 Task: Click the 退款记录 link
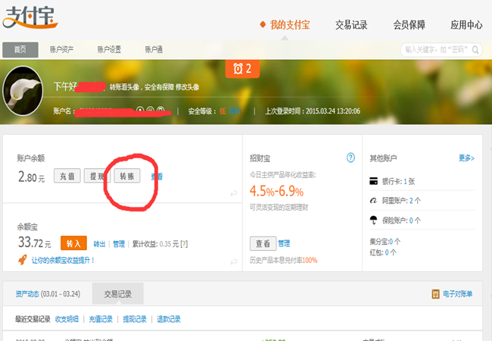[x=169, y=319]
